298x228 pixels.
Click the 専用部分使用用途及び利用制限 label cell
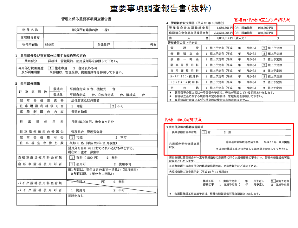(x=31, y=70)
